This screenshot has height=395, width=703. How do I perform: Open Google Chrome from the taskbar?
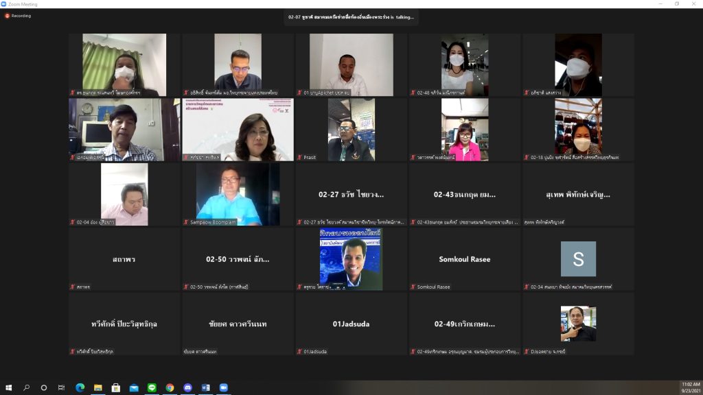pos(170,387)
